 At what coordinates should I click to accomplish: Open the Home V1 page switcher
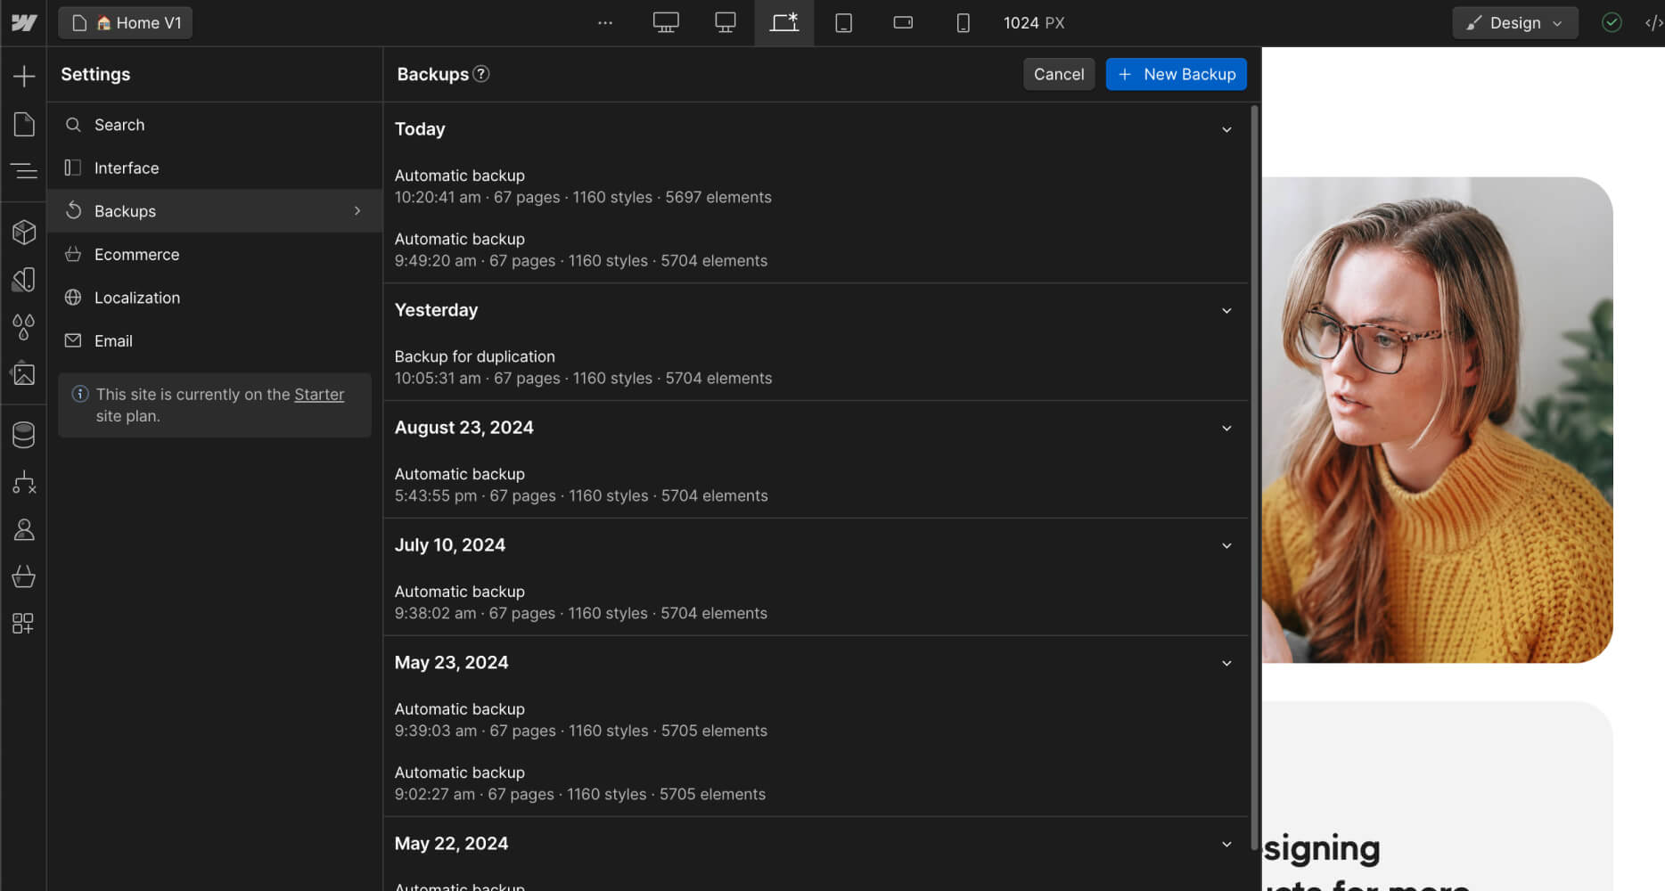126,22
